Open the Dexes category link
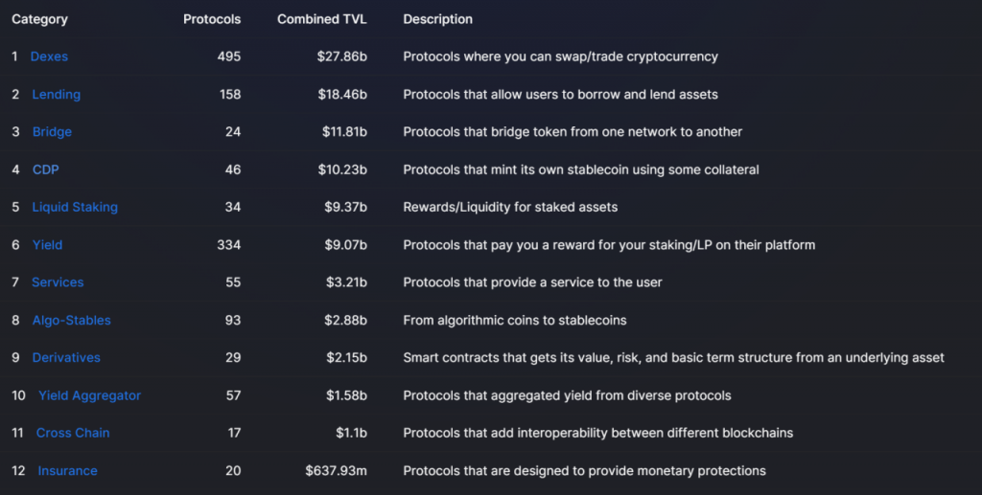This screenshot has width=982, height=495. [49, 56]
